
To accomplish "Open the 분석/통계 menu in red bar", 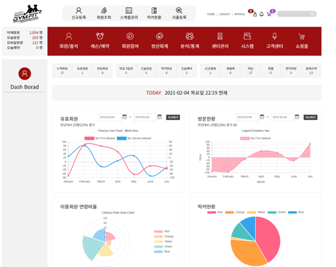I will (x=190, y=40).
